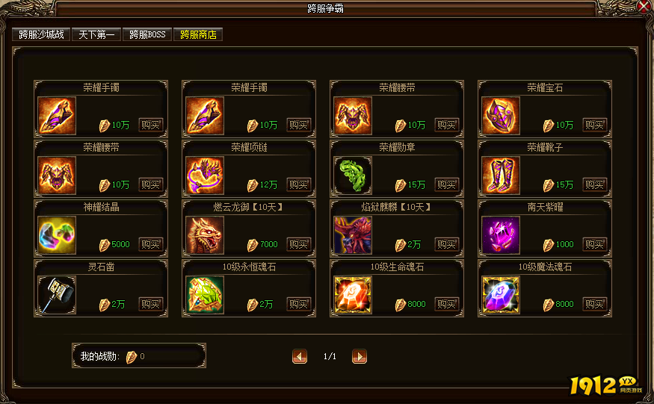
Task: Click the 10级生命魂石 orange stone icon
Action: coord(353,295)
